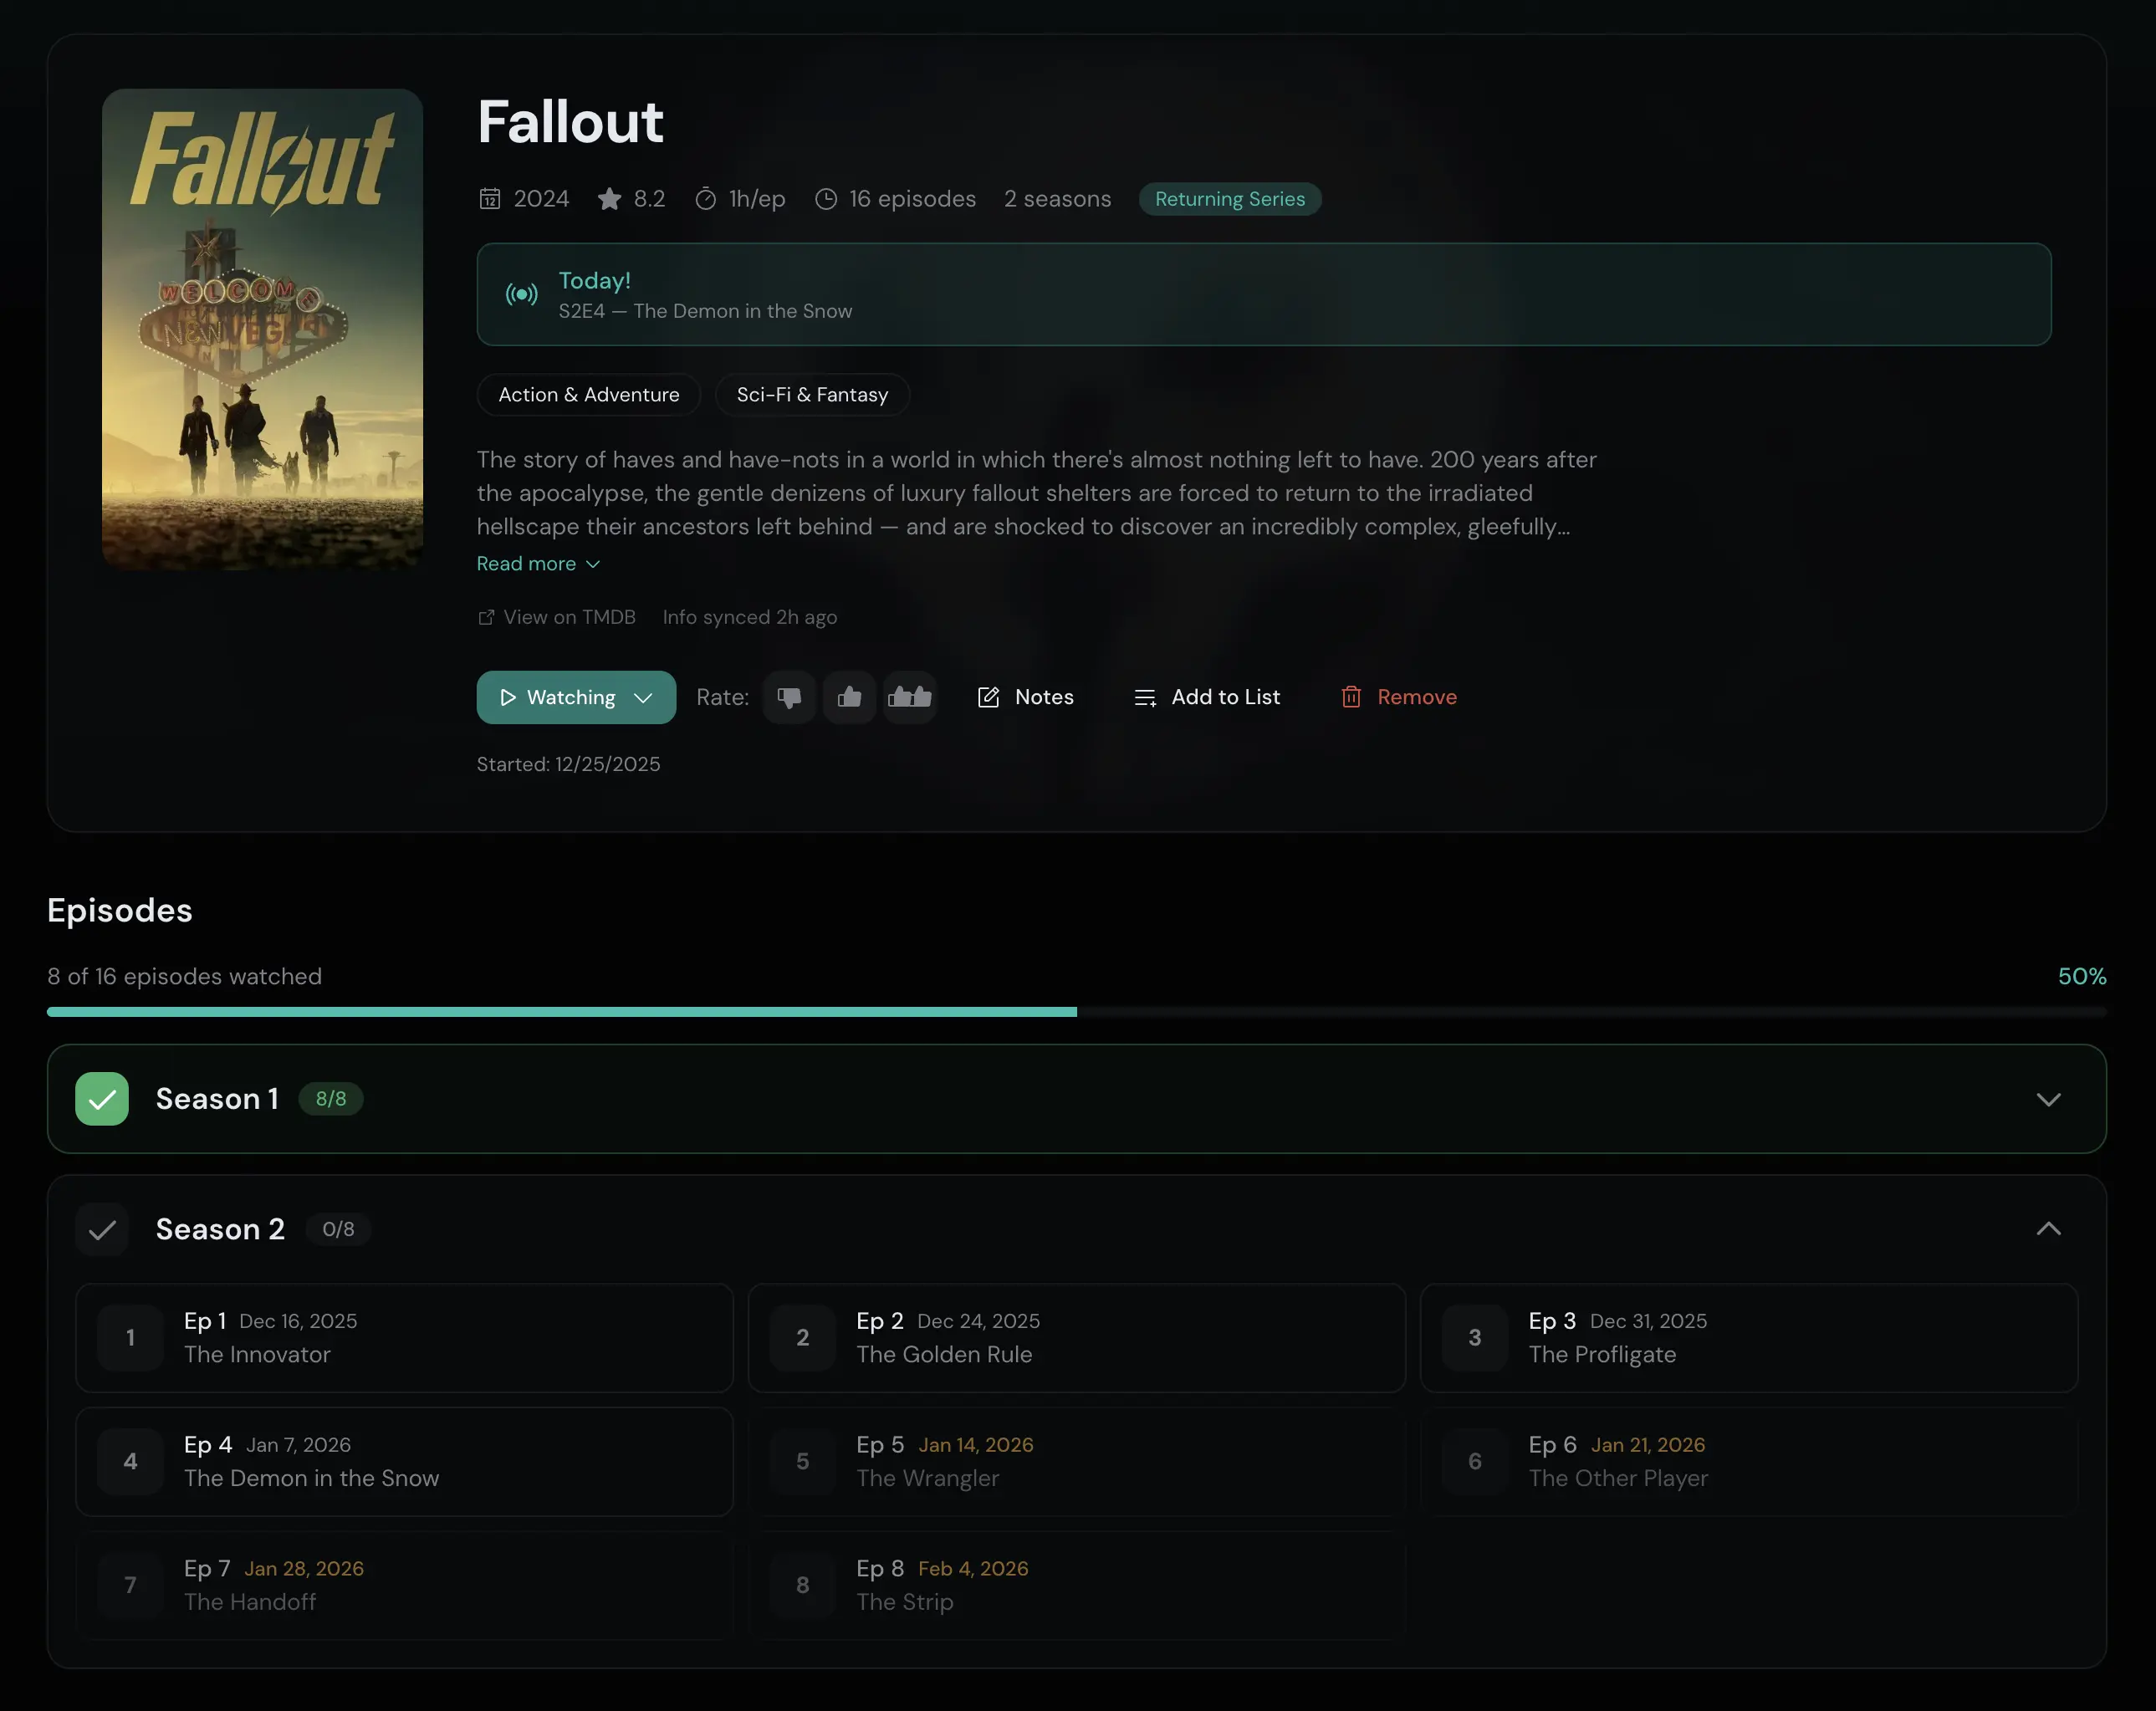The width and height of the screenshot is (2156, 1711).
Task: Mark episode 1 The Innovator watched
Action: click(131, 1338)
